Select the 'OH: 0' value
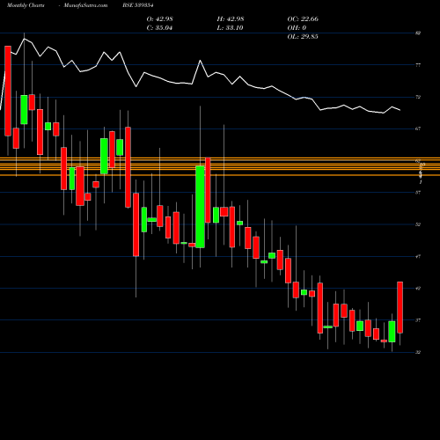The image size is (440, 440). click(297, 28)
